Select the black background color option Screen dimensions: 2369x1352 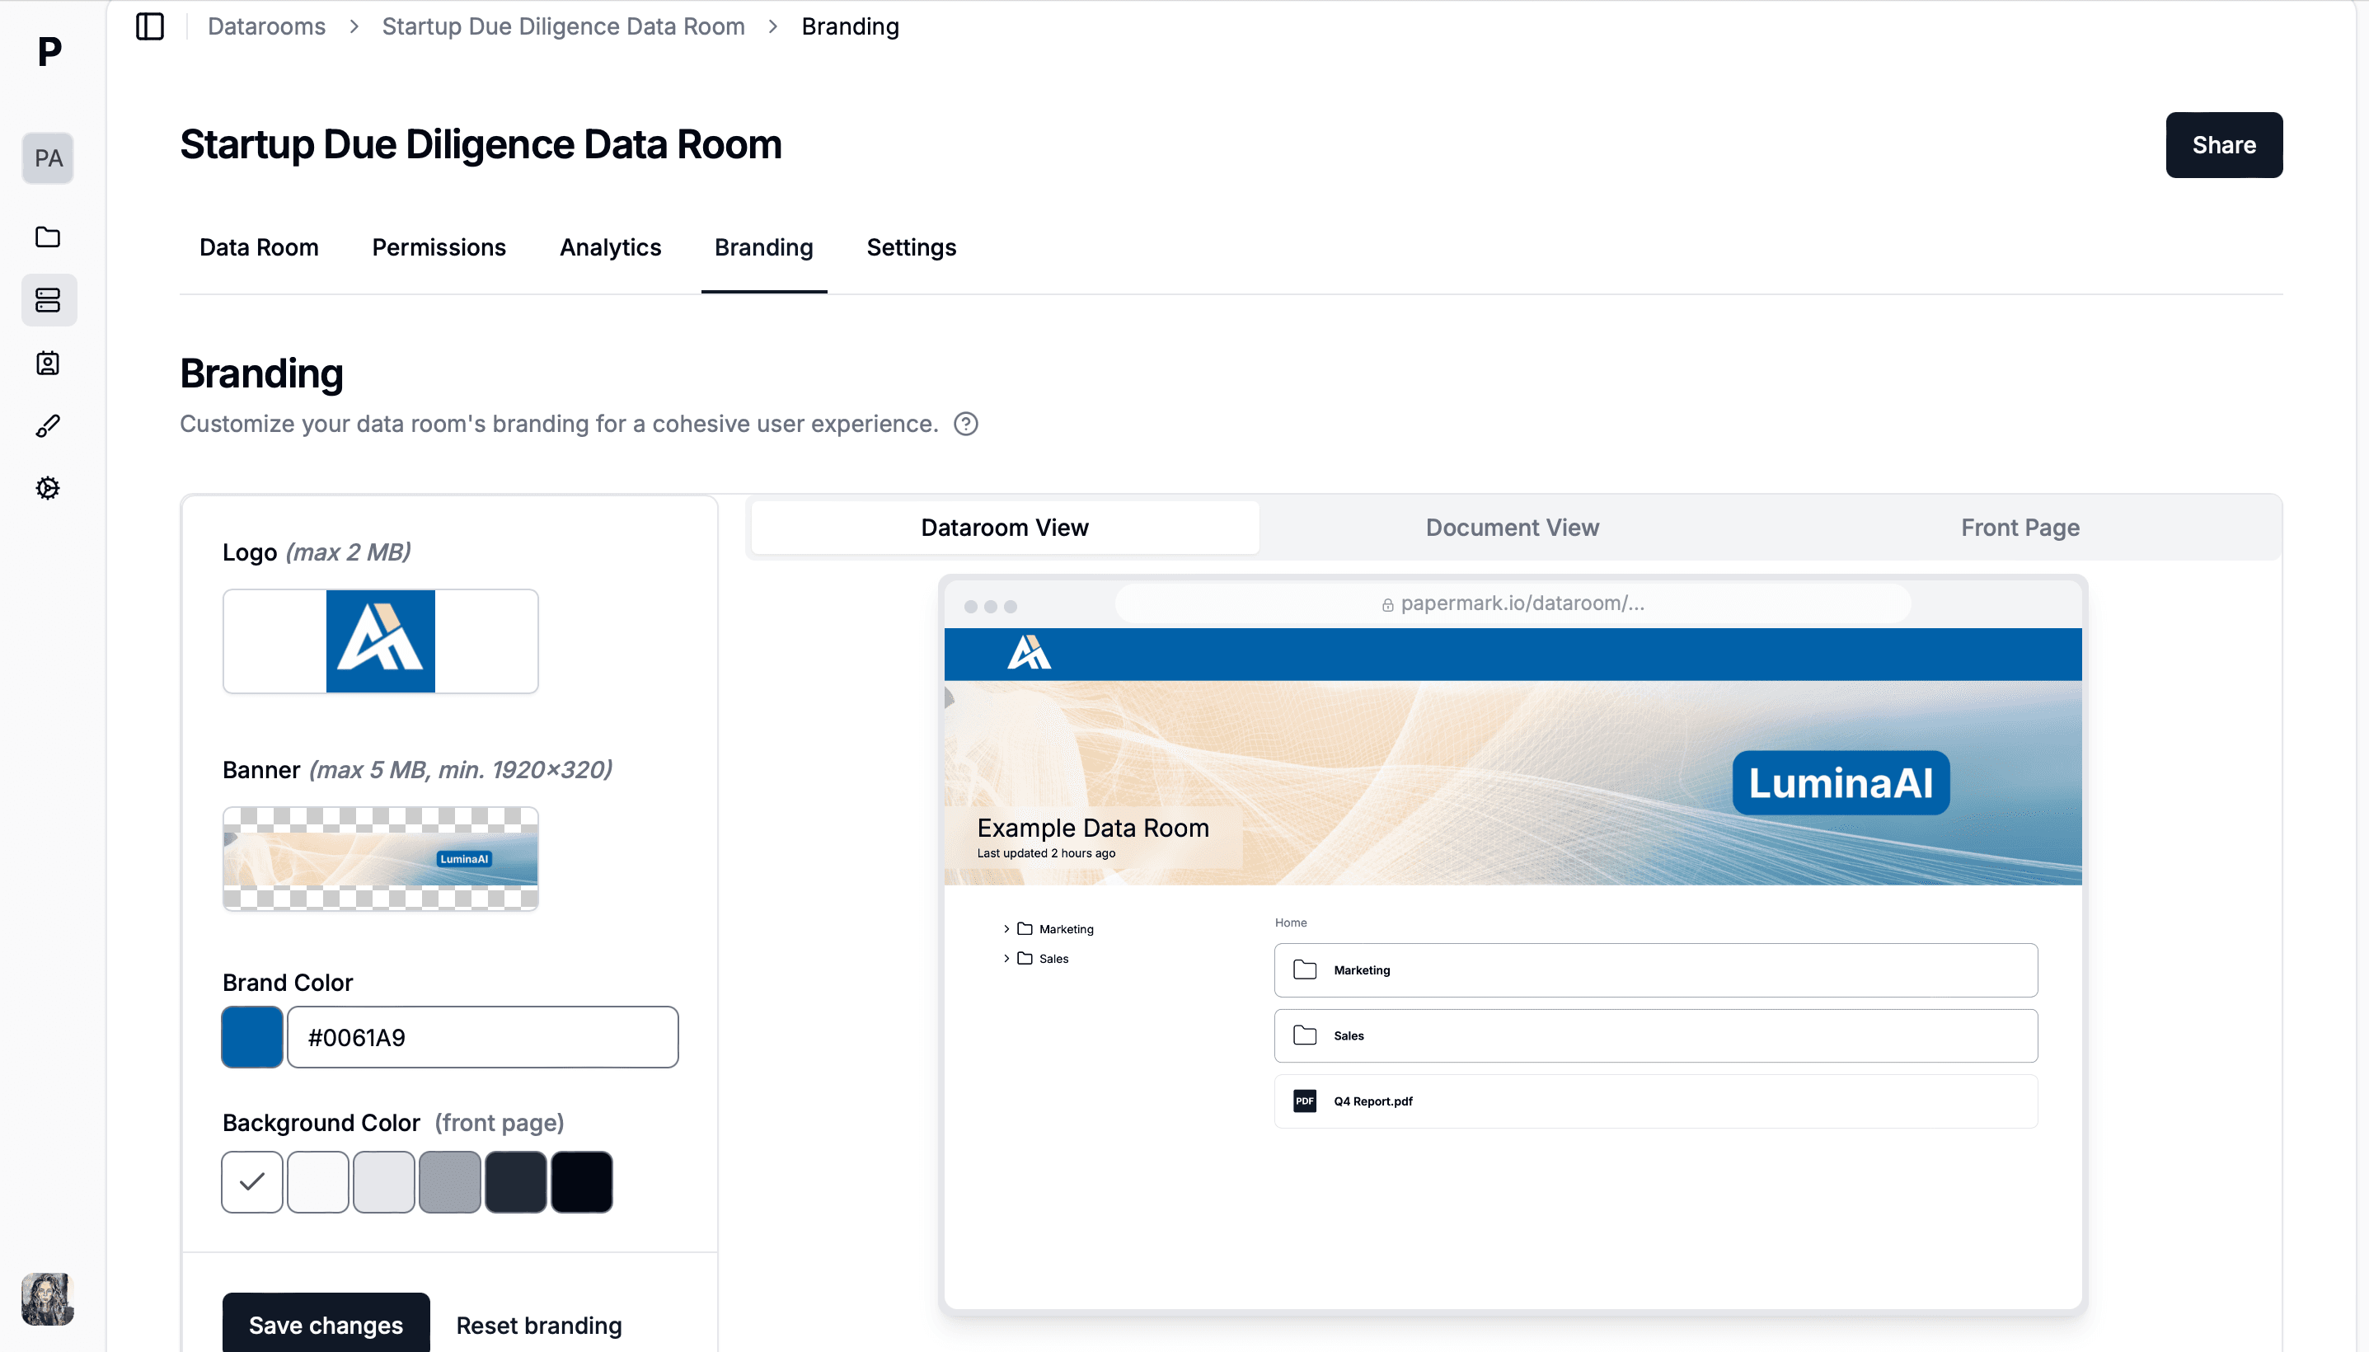[x=581, y=1181]
